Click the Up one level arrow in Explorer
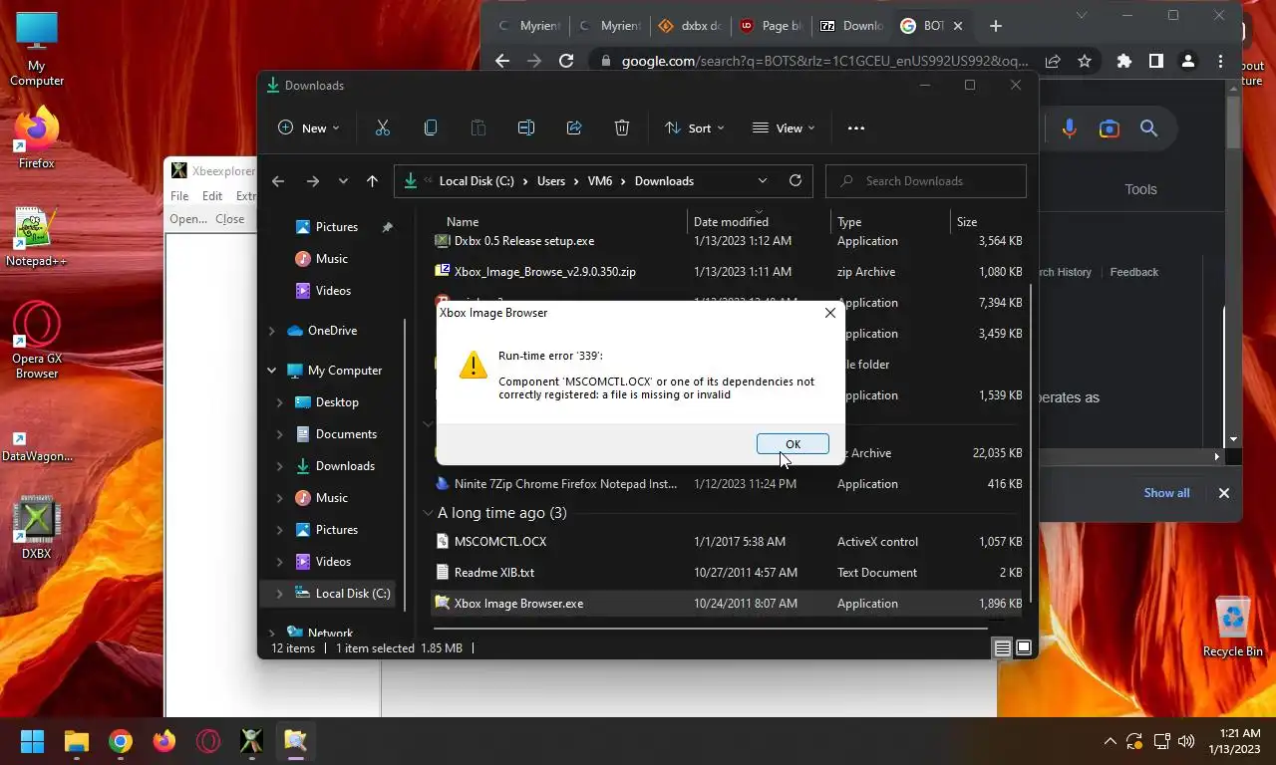The image size is (1276, 765). [x=372, y=181]
